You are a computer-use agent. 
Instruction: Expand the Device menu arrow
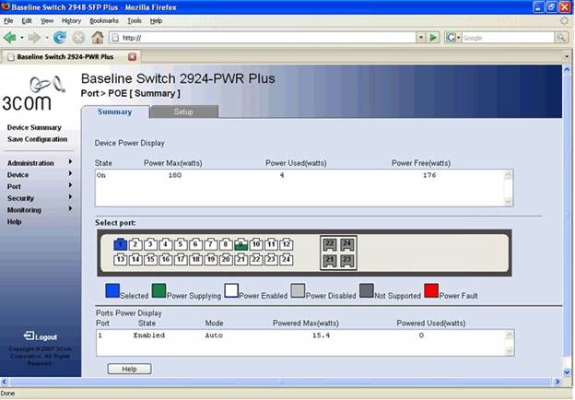click(70, 173)
